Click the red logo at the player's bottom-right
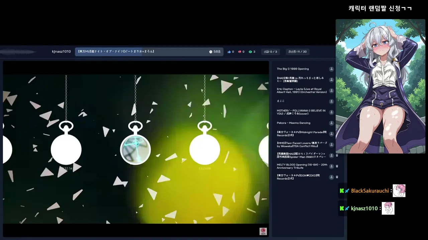This screenshot has height=240, width=428. [263, 231]
